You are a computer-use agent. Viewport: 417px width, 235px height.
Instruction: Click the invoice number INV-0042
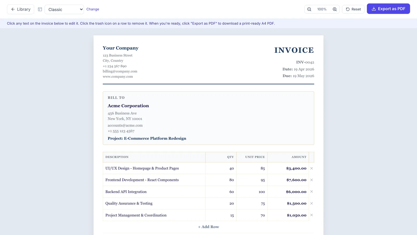click(305, 62)
